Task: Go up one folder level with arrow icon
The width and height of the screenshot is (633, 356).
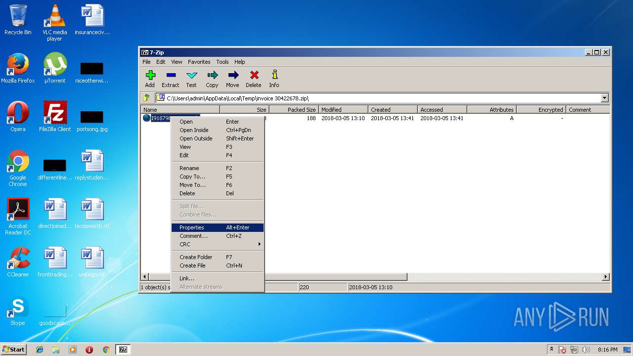Action: click(x=146, y=98)
